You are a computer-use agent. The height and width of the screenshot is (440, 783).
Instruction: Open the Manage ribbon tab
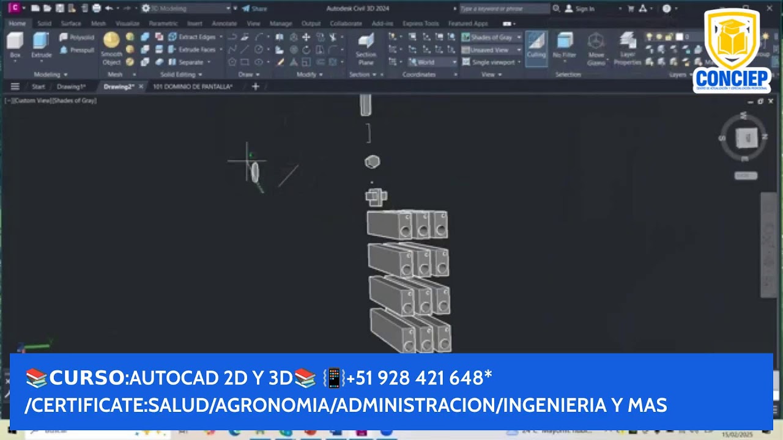281,23
